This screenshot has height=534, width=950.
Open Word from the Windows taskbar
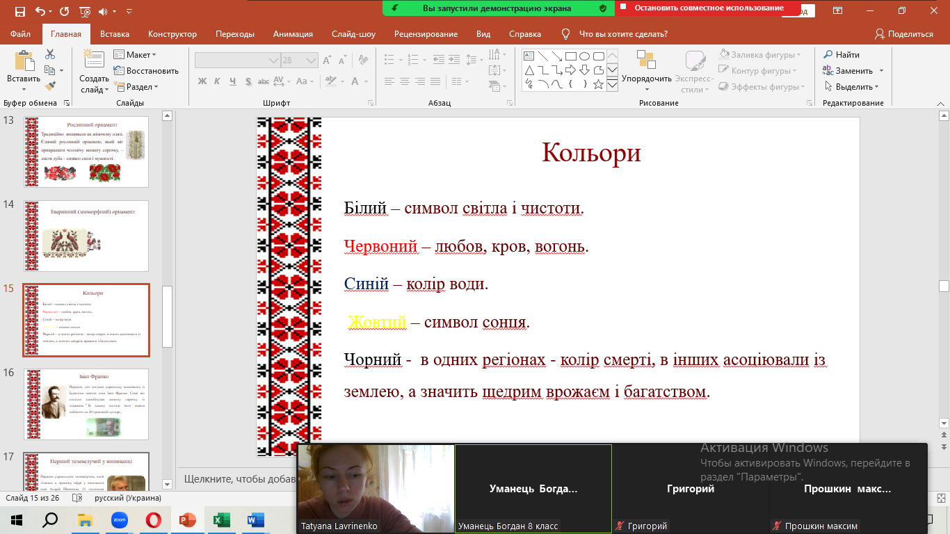[255, 519]
